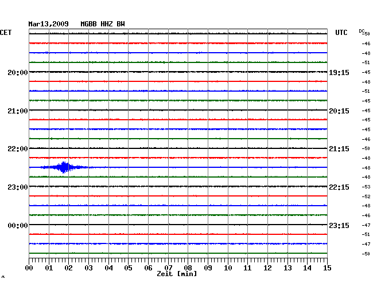This screenshot has height=283, width=373.
Task: Select minute tick label 02 on axis
Action: coord(68,268)
